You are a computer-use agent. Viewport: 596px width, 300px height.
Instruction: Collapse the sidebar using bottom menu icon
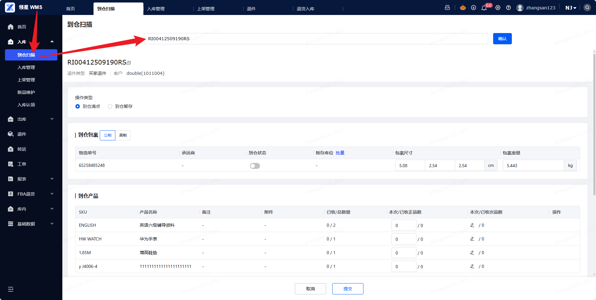coord(11,289)
